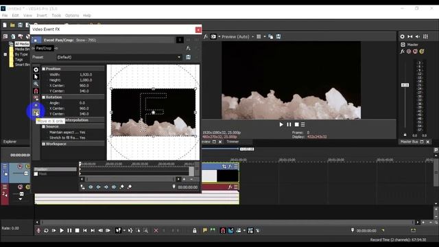
Task: Click Record microphone button in transport
Action: 38,231
